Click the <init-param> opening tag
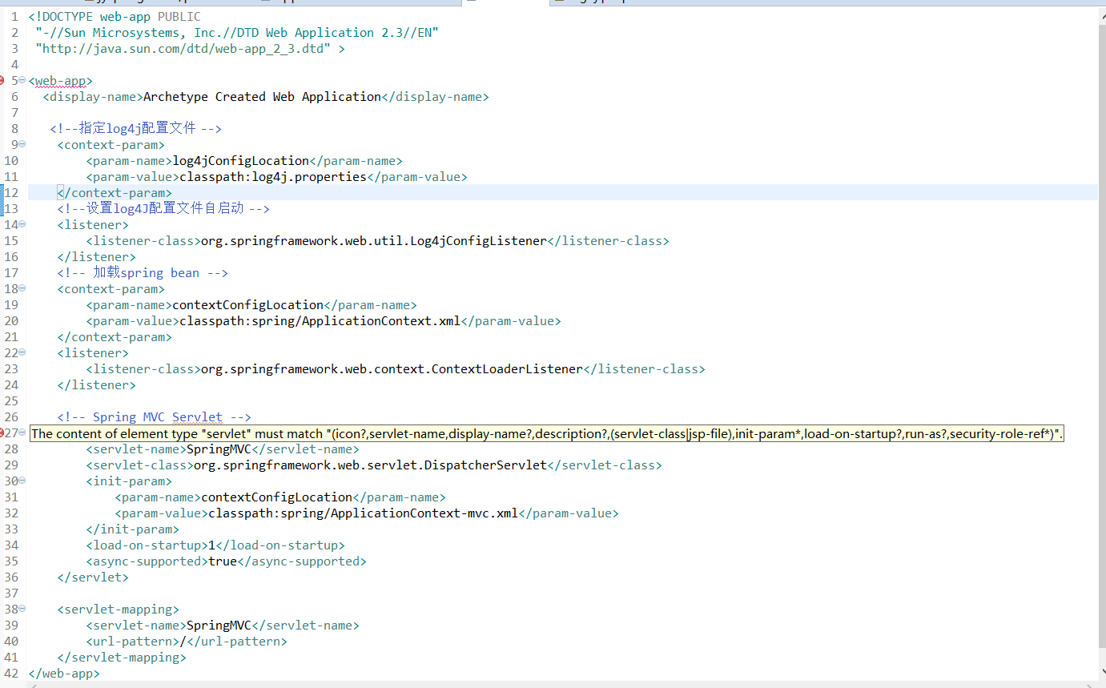This screenshot has width=1106, height=688. (x=129, y=481)
